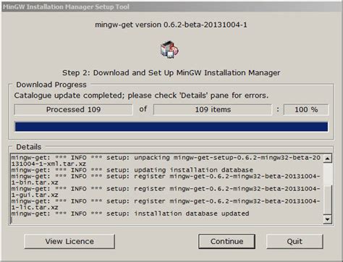Image resolution: width=343 pixels, height=262 pixels.
Task: Click the 'Download Progress' group label
Action: (x=51, y=85)
